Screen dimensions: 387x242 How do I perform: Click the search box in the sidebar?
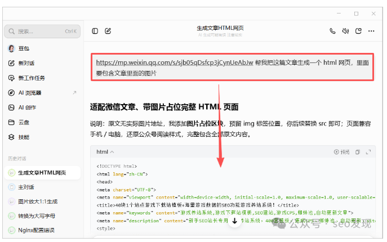[x=42, y=32]
